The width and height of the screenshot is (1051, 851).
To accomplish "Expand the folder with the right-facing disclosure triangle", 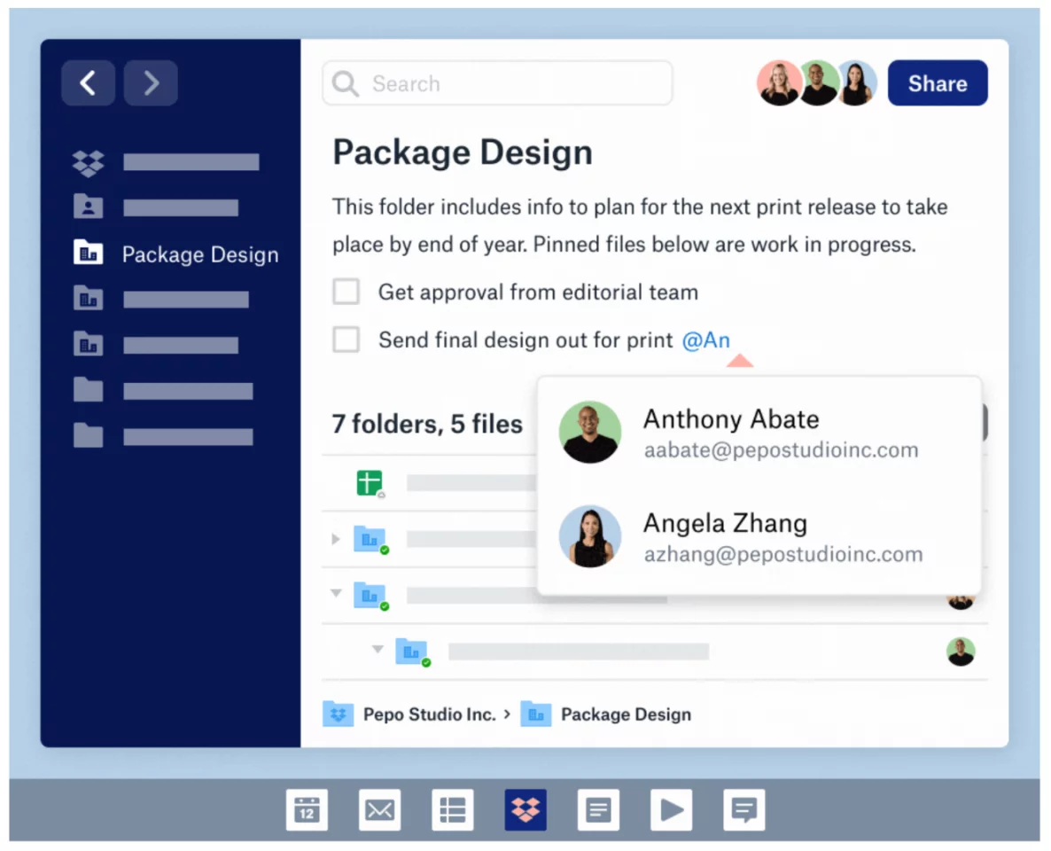I will (x=335, y=539).
